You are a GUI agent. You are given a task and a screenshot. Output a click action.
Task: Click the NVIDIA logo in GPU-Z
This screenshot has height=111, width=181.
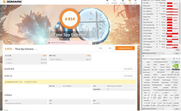tap(176, 67)
